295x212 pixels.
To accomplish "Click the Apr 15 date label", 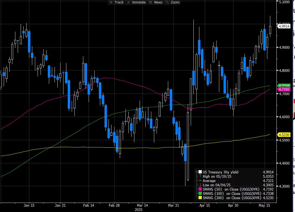I will pos(205,205).
